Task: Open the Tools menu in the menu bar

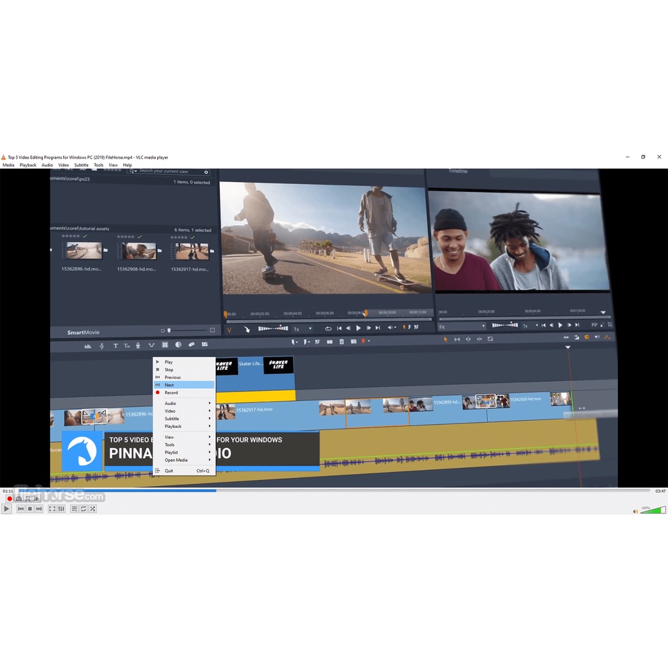Action: coord(99,165)
